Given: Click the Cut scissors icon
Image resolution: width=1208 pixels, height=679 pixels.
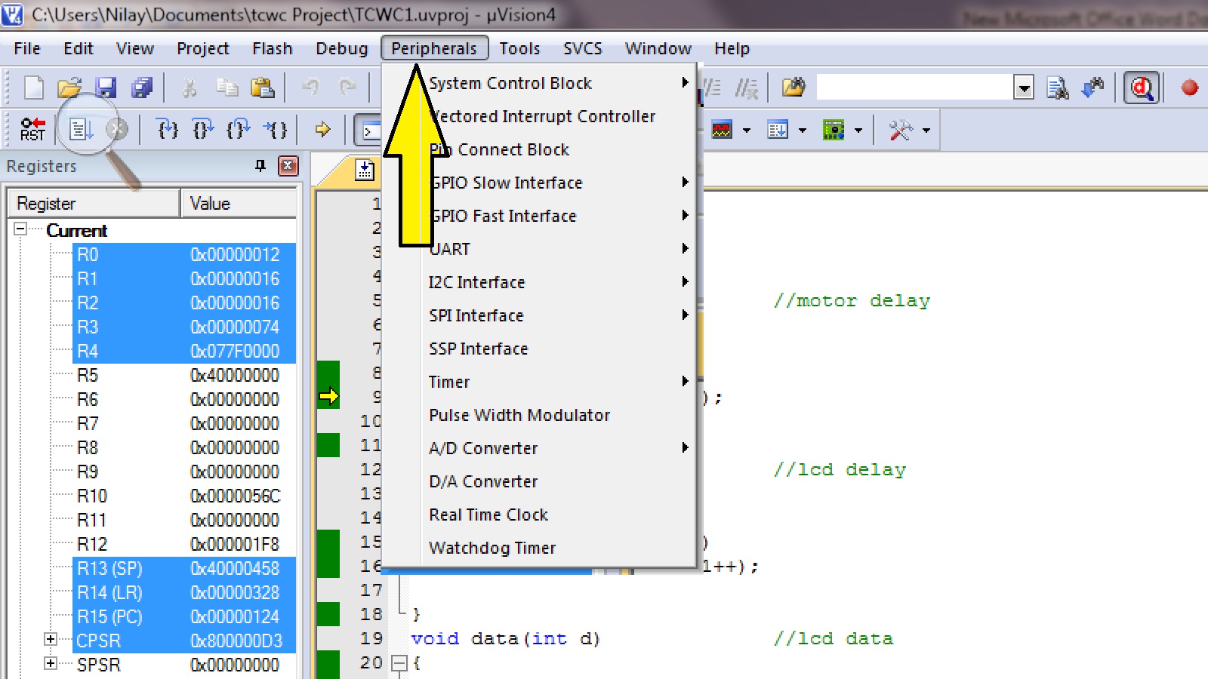Looking at the screenshot, I should coord(190,88).
